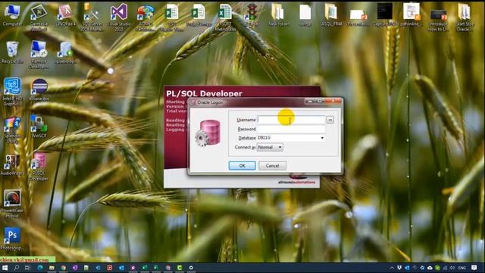Click the volume icon in system tray
This screenshot has width=485, height=273.
[452, 268]
